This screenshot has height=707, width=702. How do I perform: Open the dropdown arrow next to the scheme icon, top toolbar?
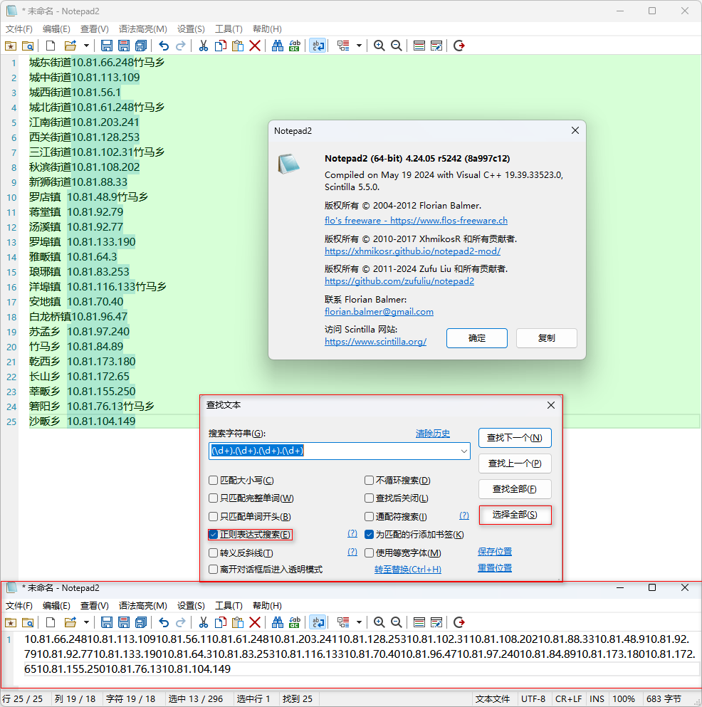(x=359, y=46)
